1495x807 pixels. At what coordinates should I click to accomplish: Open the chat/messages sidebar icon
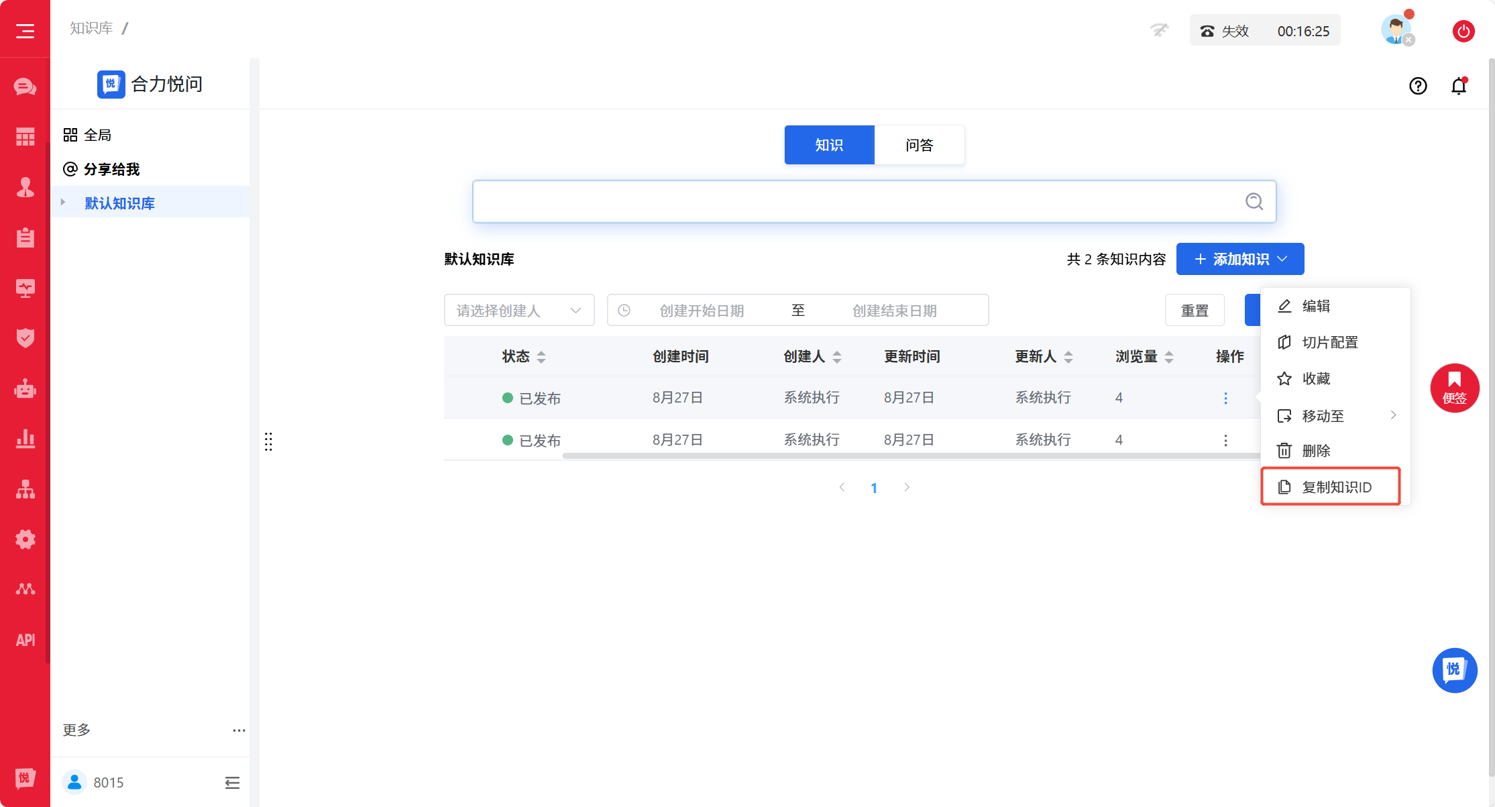pos(25,86)
